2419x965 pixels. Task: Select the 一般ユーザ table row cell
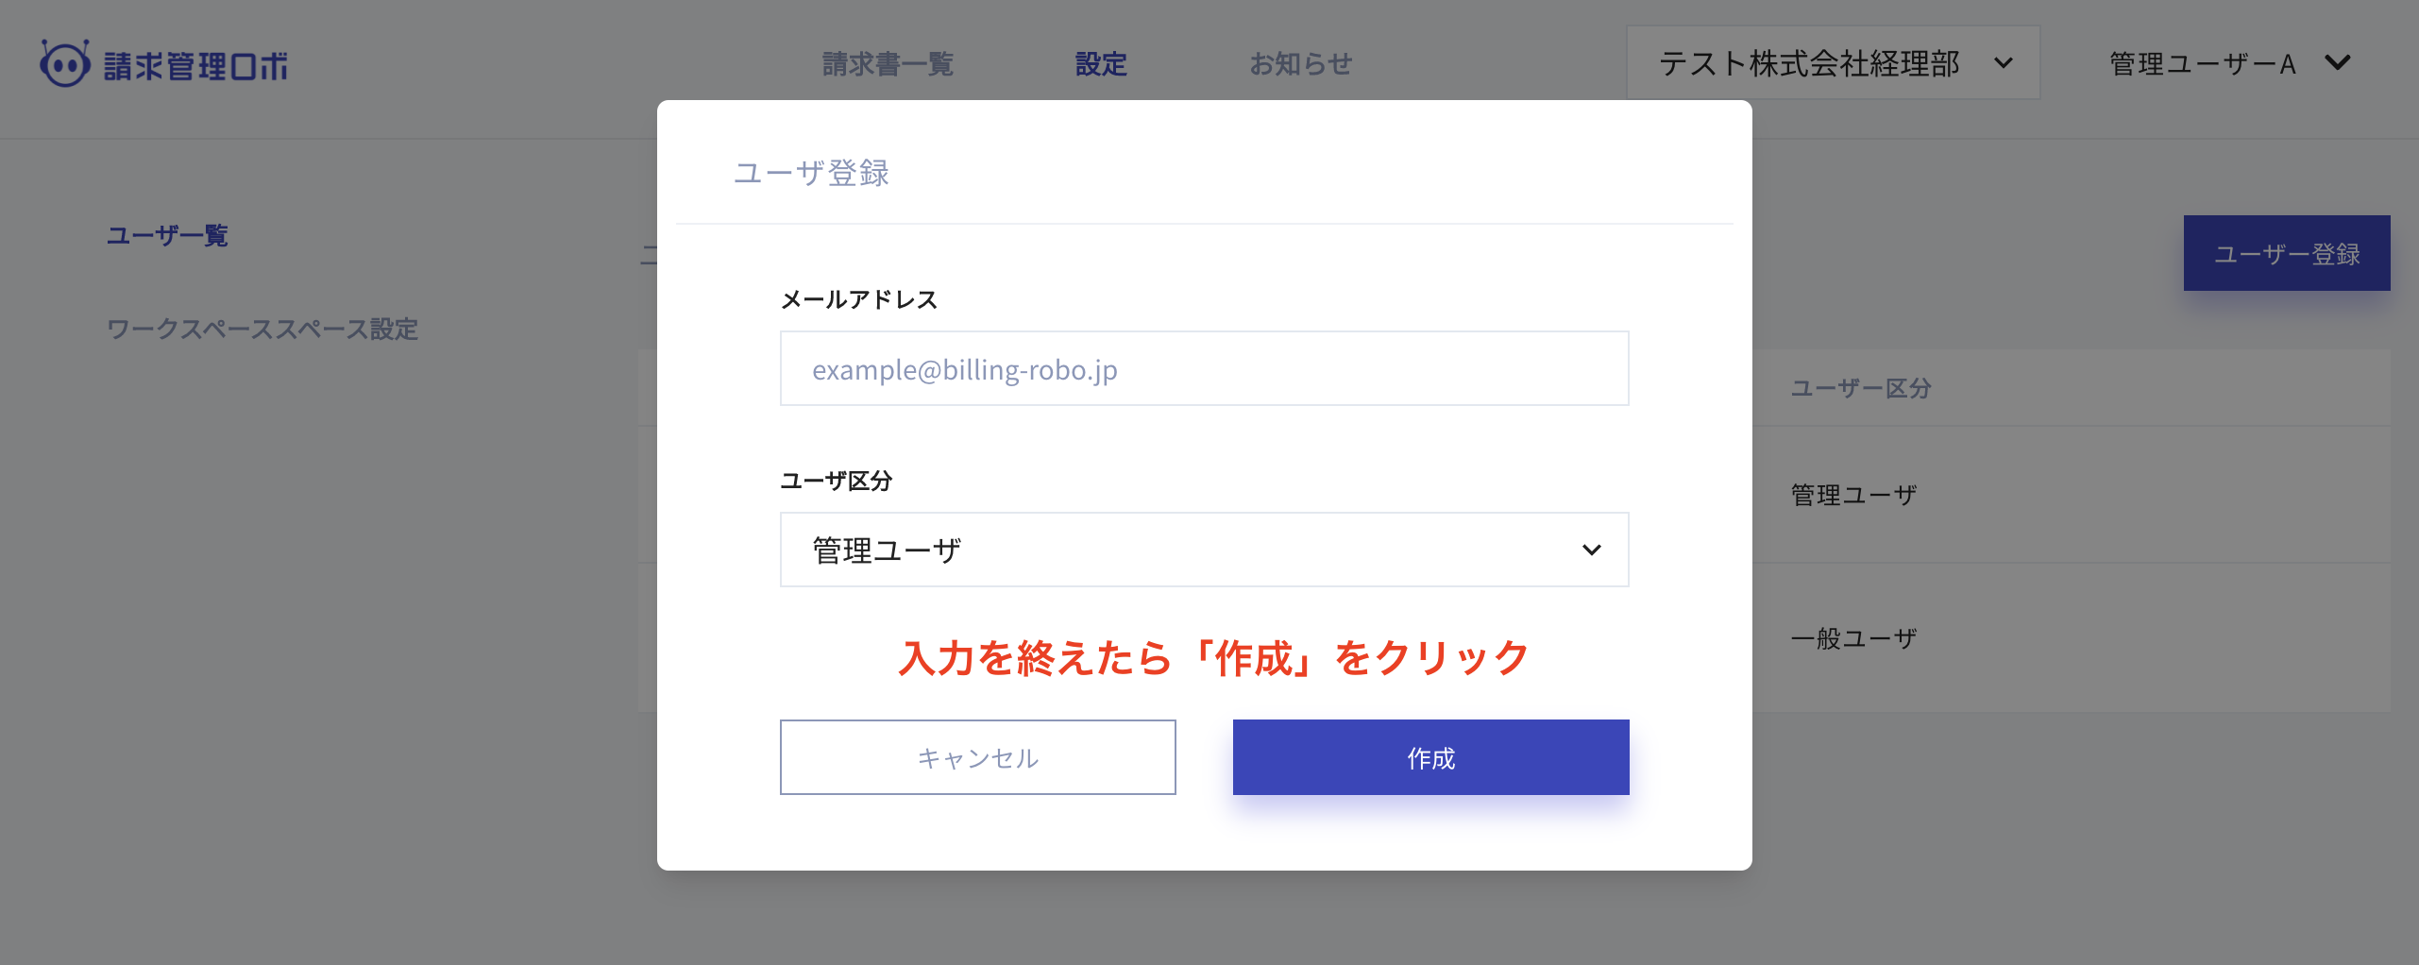point(1853,638)
